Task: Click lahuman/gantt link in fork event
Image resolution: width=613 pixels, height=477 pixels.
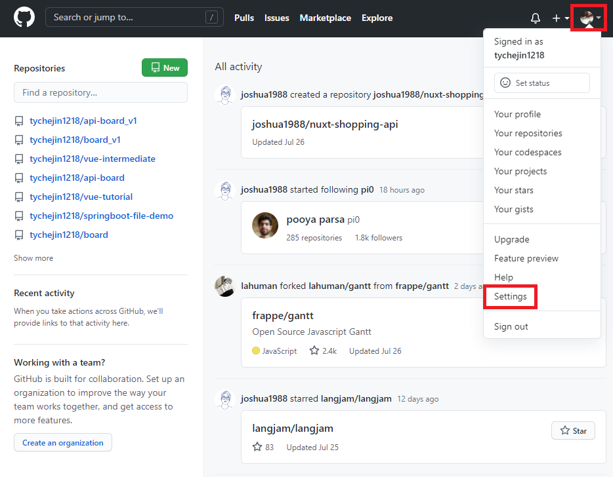Action: point(339,286)
